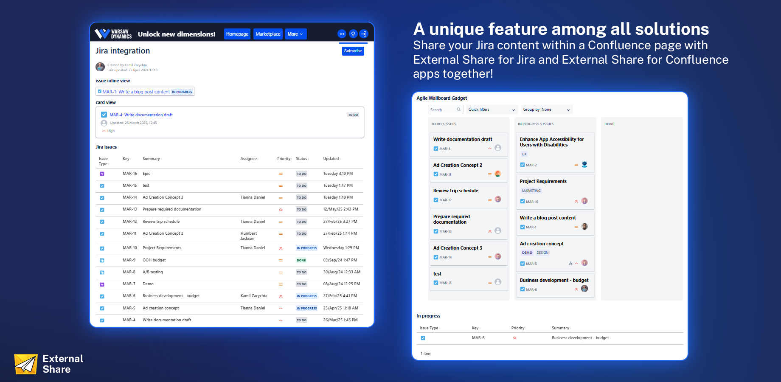
Task: Click the MARKETING label on Project Requirements card
Action: pos(531,191)
